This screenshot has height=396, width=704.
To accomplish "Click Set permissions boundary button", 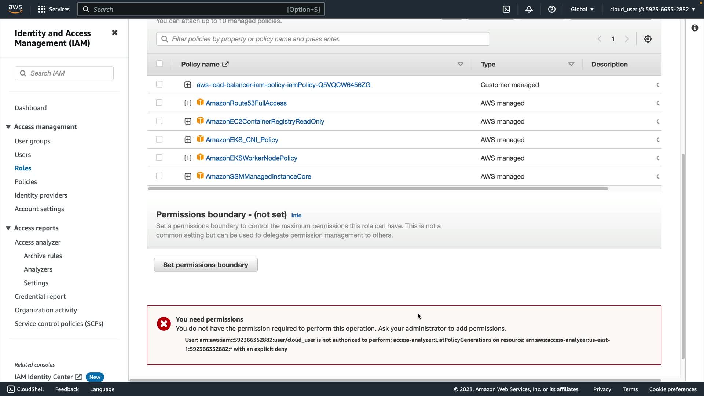I will (206, 265).
